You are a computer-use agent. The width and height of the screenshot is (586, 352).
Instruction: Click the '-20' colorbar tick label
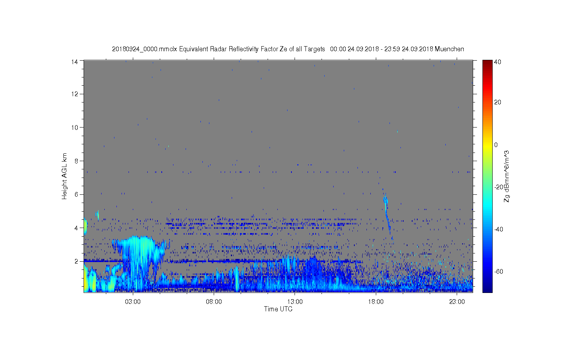pyautogui.click(x=498, y=187)
